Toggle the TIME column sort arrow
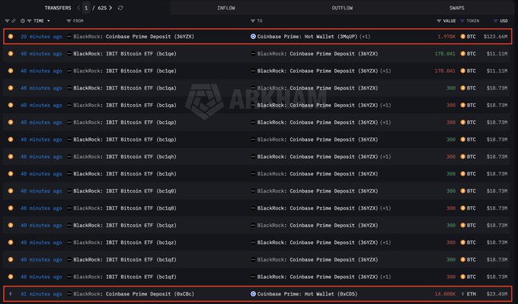Image resolution: width=518 pixels, height=304 pixels. tap(49, 21)
